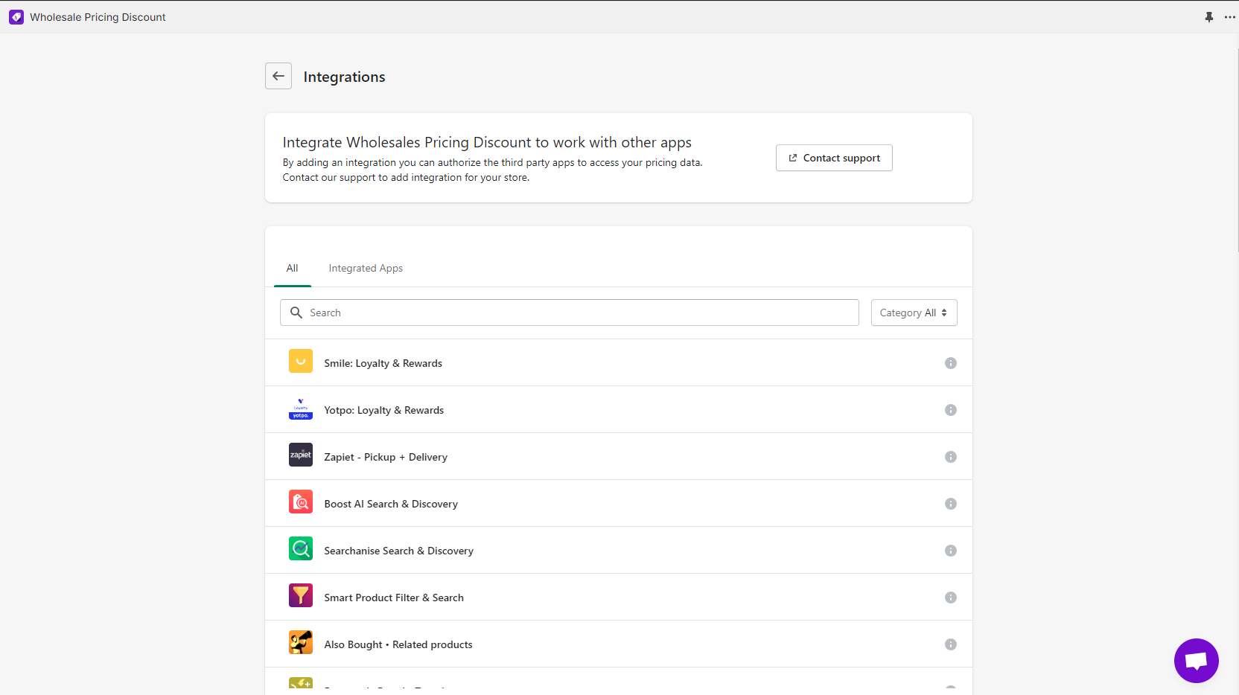Screen dimensions: 1239x695
Task: Select the Also Bought • Related products text
Action: pyautogui.click(x=398, y=644)
